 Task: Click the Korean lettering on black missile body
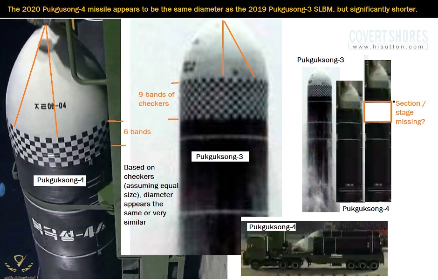point(68,231)
